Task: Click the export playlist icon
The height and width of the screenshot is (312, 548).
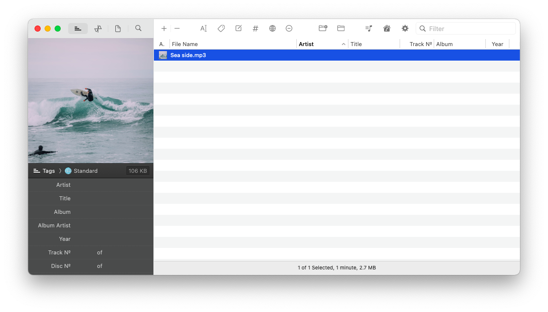Action: tap(369, 29)
